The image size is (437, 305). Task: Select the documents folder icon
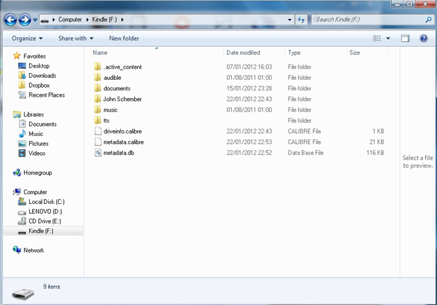coord(97,89)
